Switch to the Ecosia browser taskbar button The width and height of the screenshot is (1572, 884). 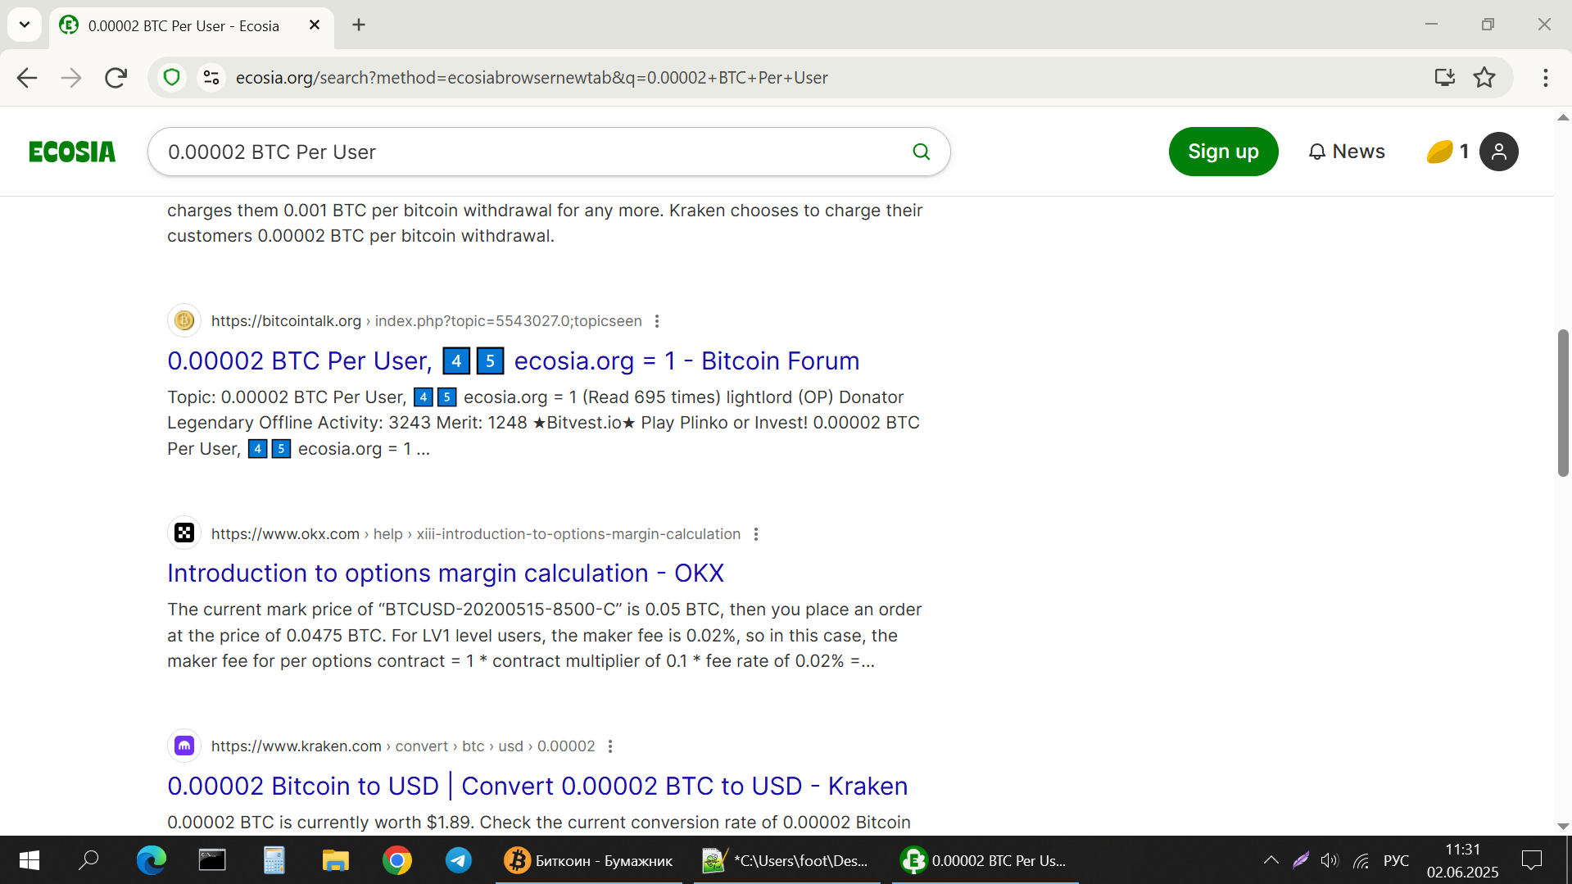click(985, 860)
